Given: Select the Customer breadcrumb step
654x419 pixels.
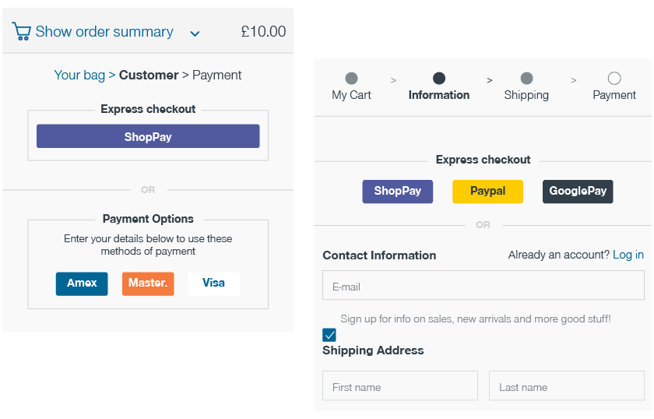Looking at the screenshot, I should point(149,75).
